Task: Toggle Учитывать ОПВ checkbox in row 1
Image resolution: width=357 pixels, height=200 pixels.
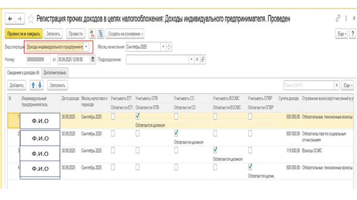Action: coord(138,116)
